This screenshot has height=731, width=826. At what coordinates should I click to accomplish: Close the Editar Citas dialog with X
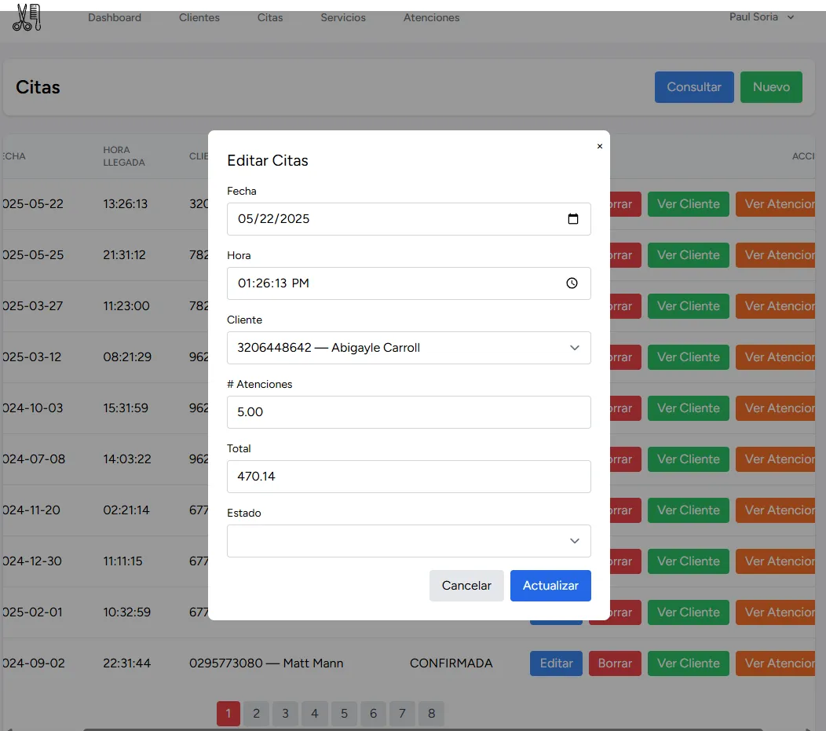[x=600, y=146]
